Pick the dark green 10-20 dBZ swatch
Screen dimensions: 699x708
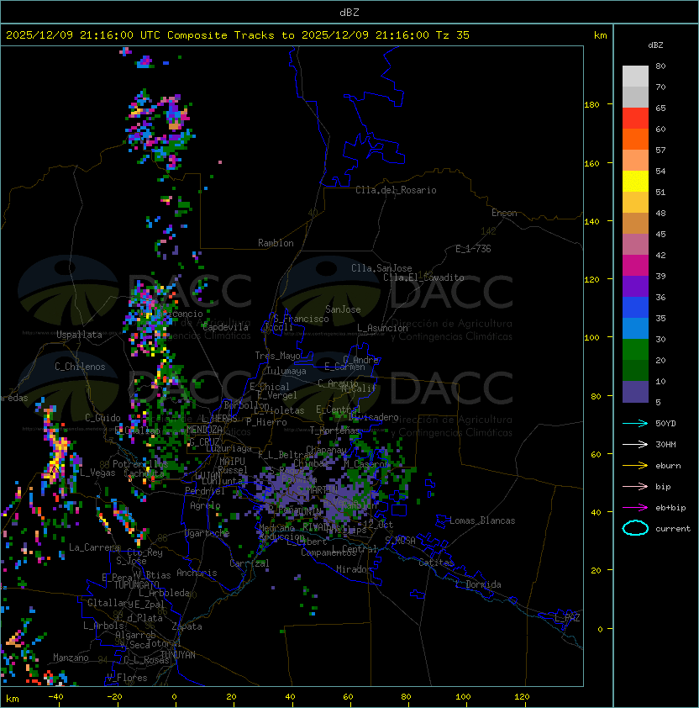point(635,370)
